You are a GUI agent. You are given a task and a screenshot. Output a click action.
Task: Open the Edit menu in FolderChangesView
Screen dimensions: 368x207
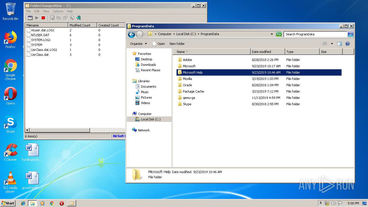pos(37,11)
